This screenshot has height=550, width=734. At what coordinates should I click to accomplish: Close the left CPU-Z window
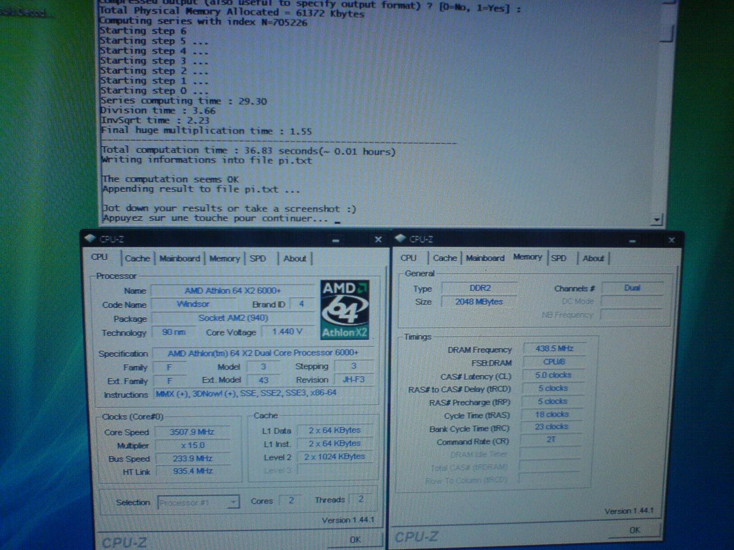coord(378,240)
